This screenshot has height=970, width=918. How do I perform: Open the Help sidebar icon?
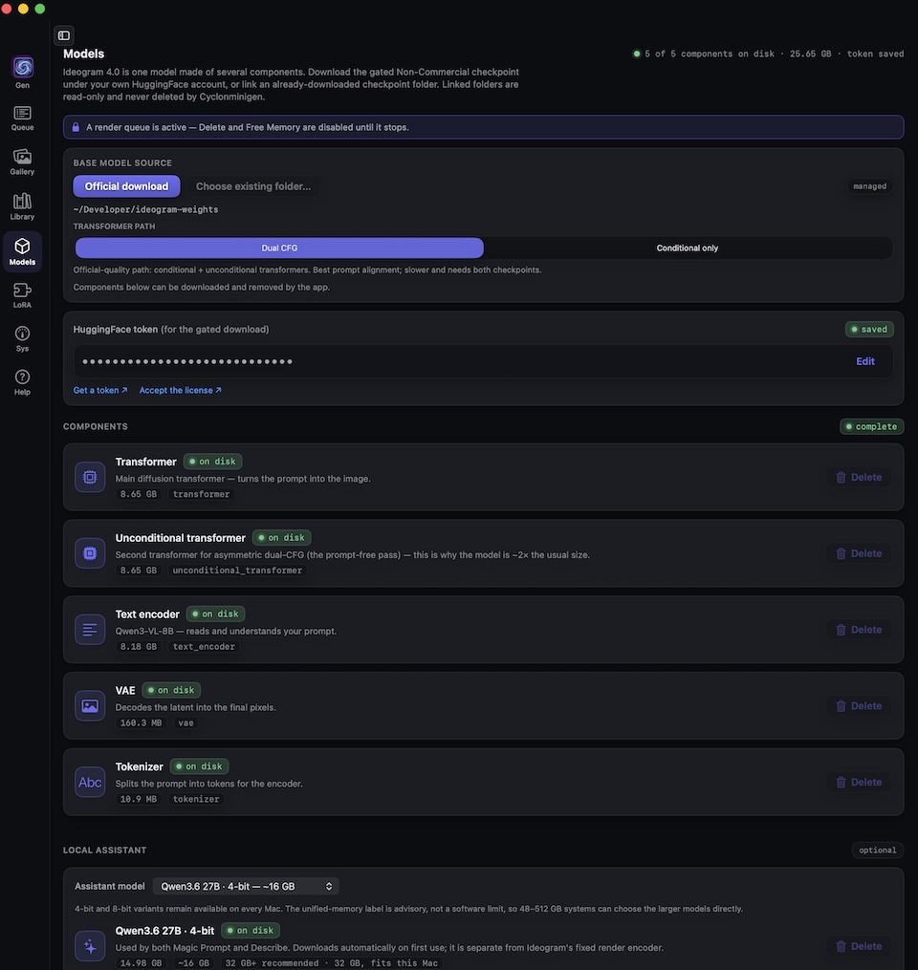pos(22,381)
